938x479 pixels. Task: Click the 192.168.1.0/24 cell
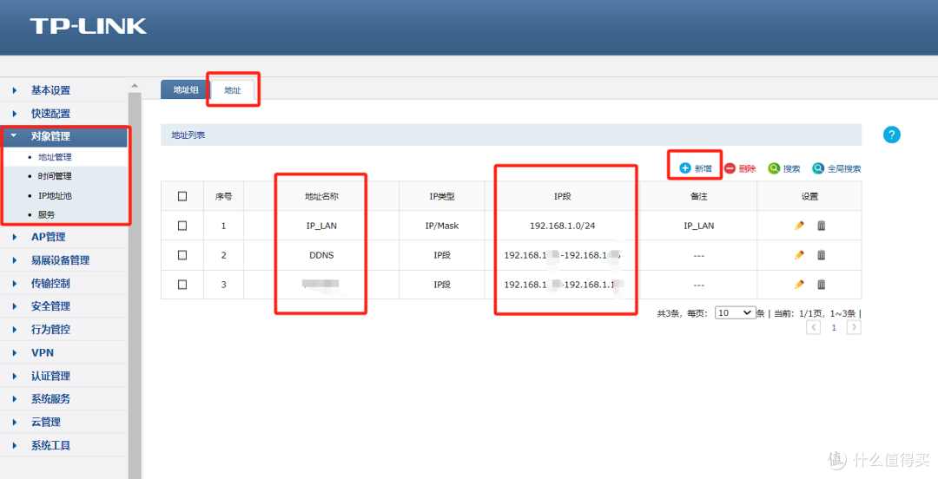tap(562, 226)
